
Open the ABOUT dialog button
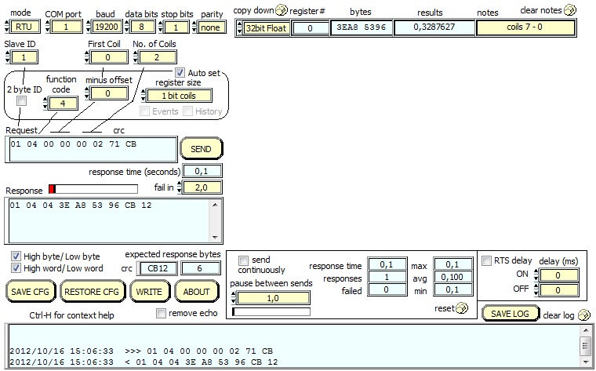click(x=197, y=292)
